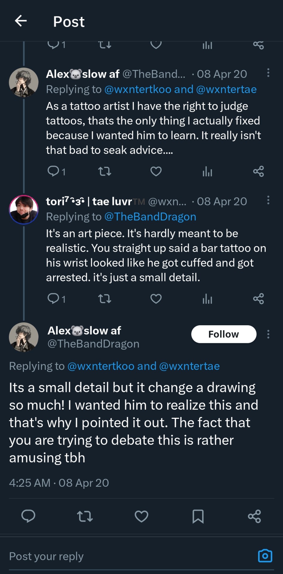Screen dimensions: 283x574
Task: Like the main post by Alex
Action: pos(141,516)
